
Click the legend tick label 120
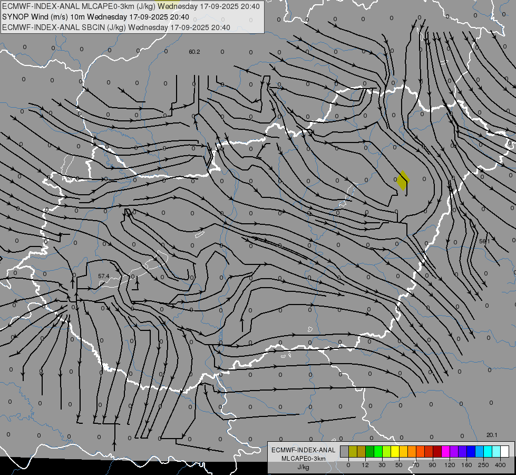coord(450,465)
